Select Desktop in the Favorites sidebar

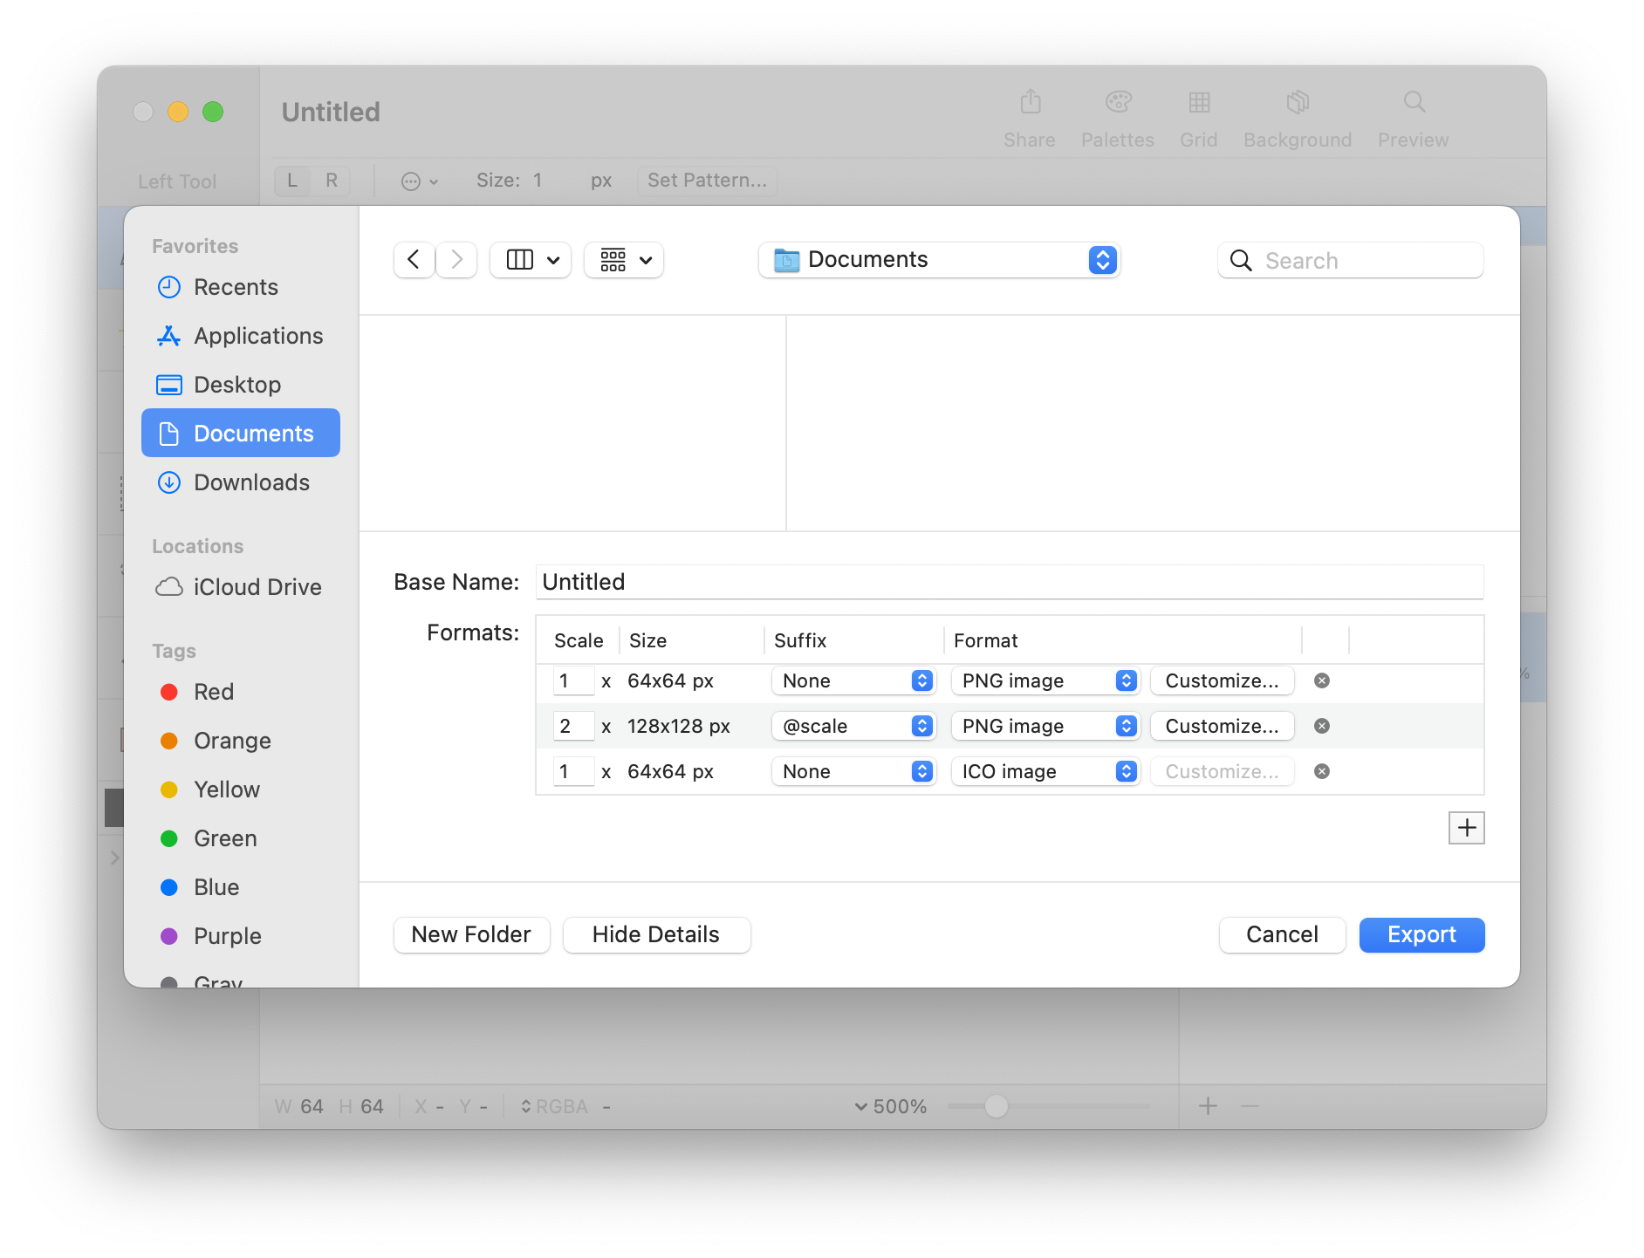[236, 385]
